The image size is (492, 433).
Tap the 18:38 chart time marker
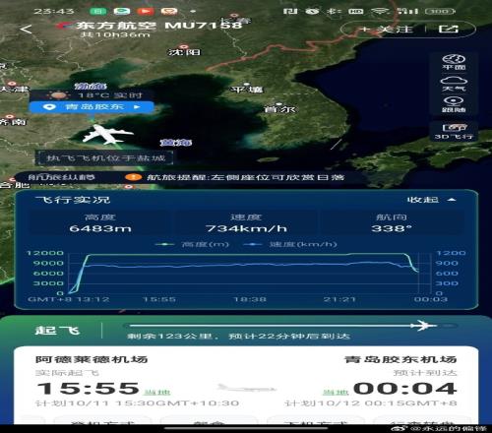click(x=249, y=299)
